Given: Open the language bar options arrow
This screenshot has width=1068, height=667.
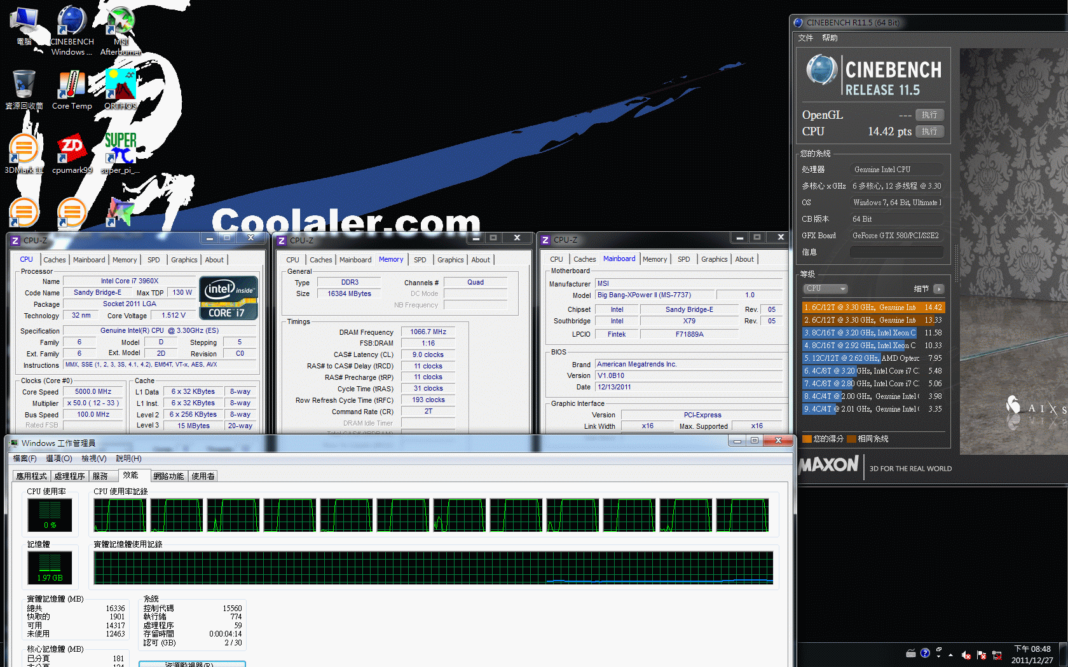Looking at the screenshot, I should 938,657.
